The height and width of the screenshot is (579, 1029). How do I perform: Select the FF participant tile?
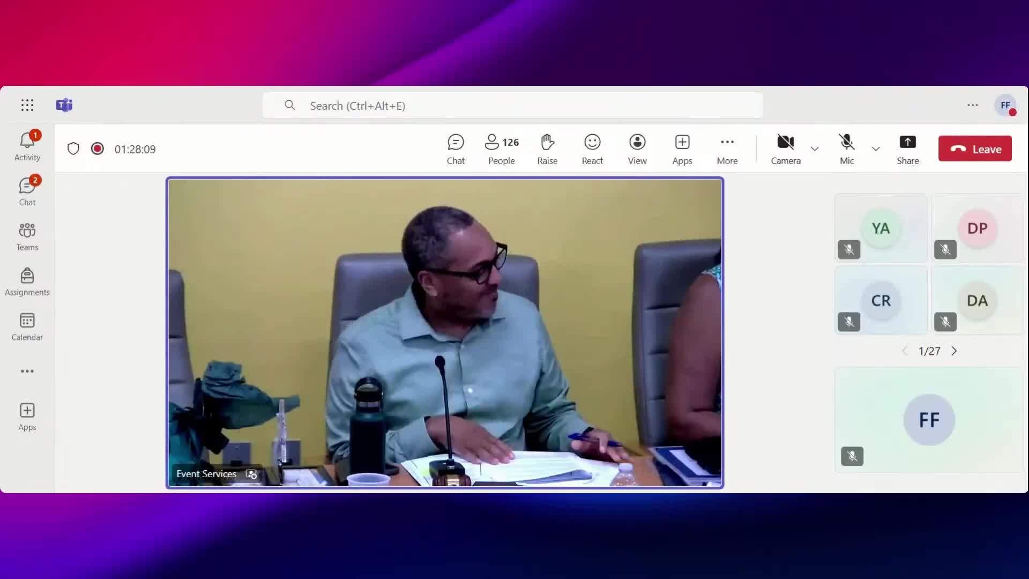929,420
